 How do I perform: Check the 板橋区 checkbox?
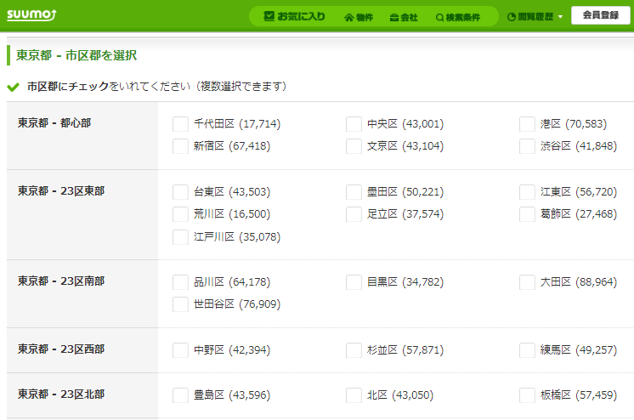point(527,394)
